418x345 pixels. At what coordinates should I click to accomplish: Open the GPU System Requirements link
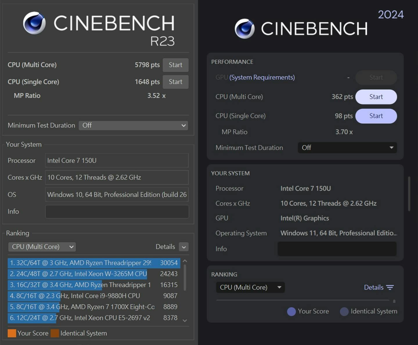(x=262, y=77)
